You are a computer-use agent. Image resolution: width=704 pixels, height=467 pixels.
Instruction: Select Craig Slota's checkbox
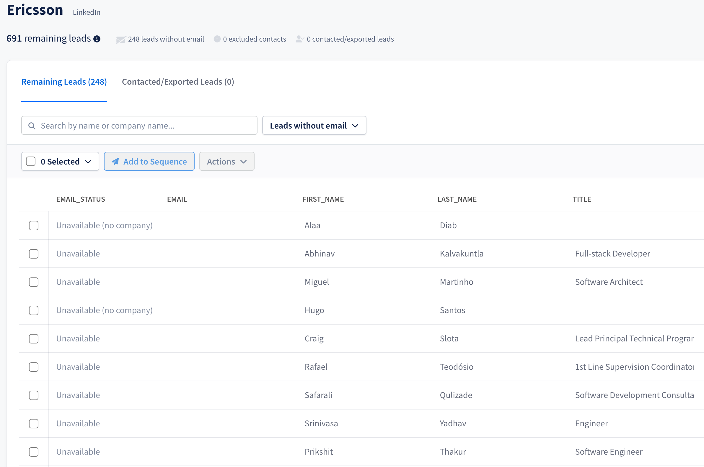click(x=34, y=339)
